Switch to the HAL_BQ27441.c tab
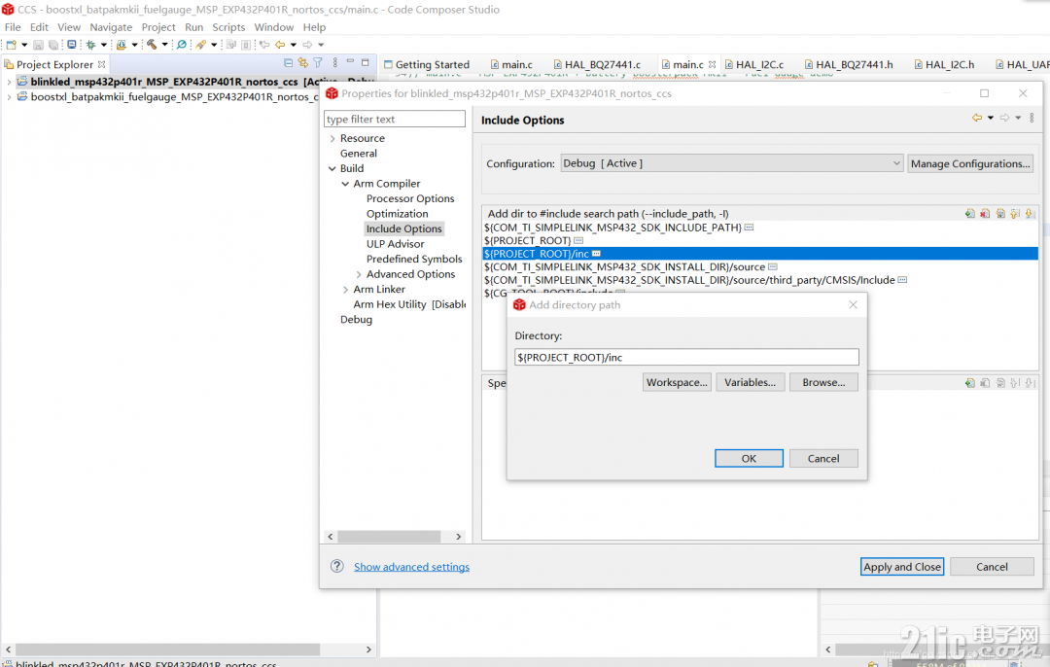The image size is (1050, 667). tap(597, 64)
